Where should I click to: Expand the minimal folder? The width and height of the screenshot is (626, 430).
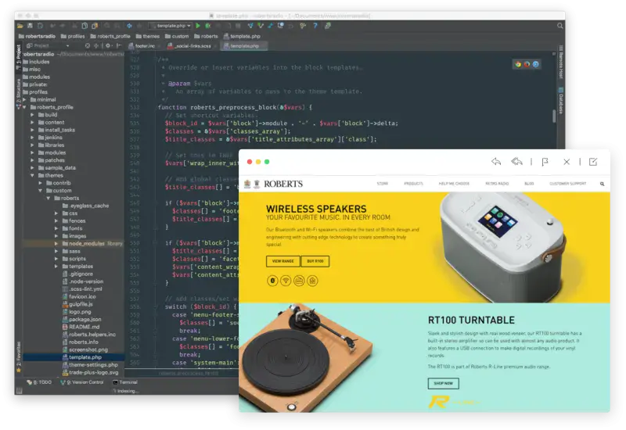(24, 100)
